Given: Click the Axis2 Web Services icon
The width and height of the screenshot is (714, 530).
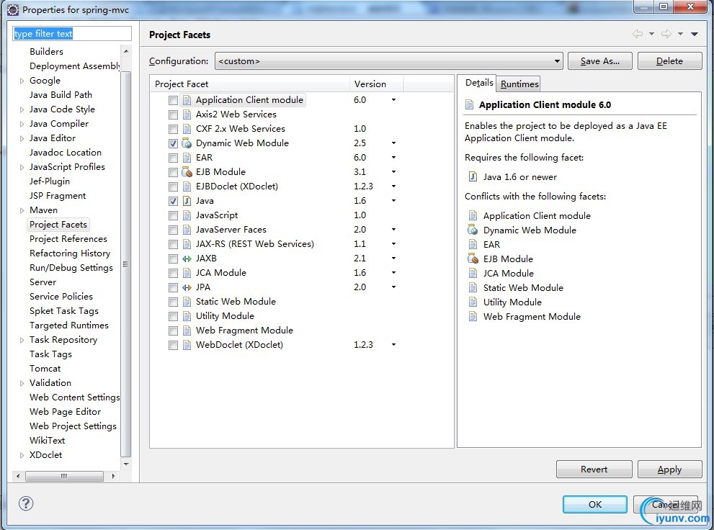Looking at the screenshot, I should (x=187, y=114).
